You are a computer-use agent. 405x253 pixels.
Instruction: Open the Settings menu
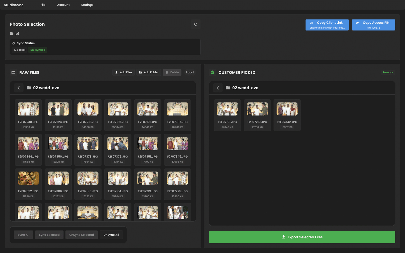coord(87,5)
